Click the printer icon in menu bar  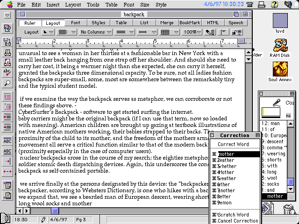click(x=262, y=4)
